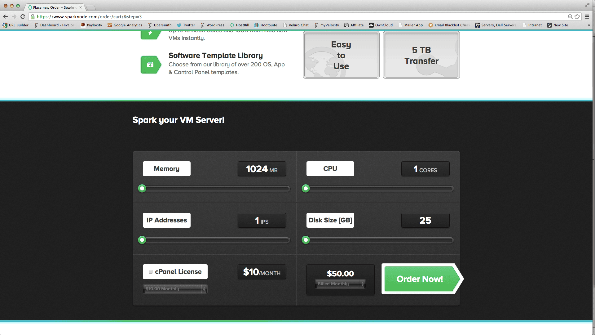
Task: Click the zoom magnifier icon in address bar
Action: pyautogui.click(x=570, y=17)
